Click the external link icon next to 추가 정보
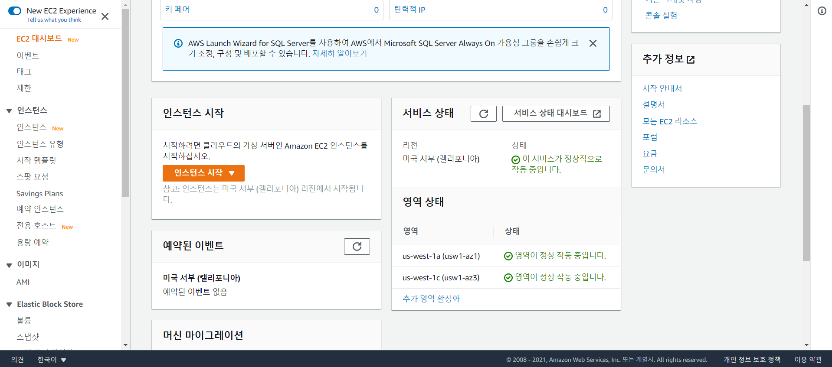The width and height of the screenshot is (832, 367). coord(691,60)
